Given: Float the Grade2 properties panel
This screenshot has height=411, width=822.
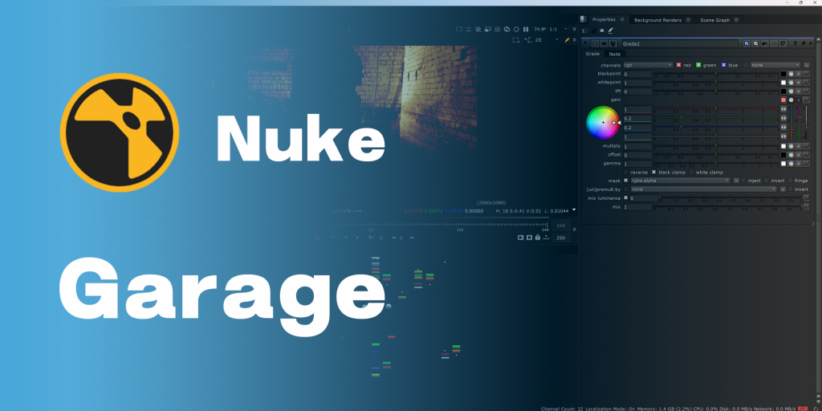Looking at the screenshot, I should [804, 43].
